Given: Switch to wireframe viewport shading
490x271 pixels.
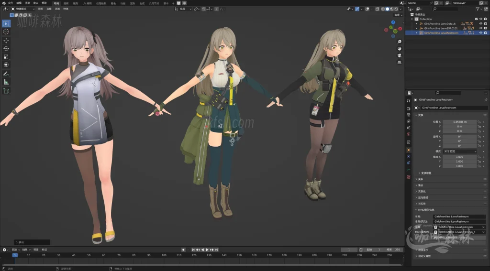Looking at the screenshot, I should [x=383, y=9].
